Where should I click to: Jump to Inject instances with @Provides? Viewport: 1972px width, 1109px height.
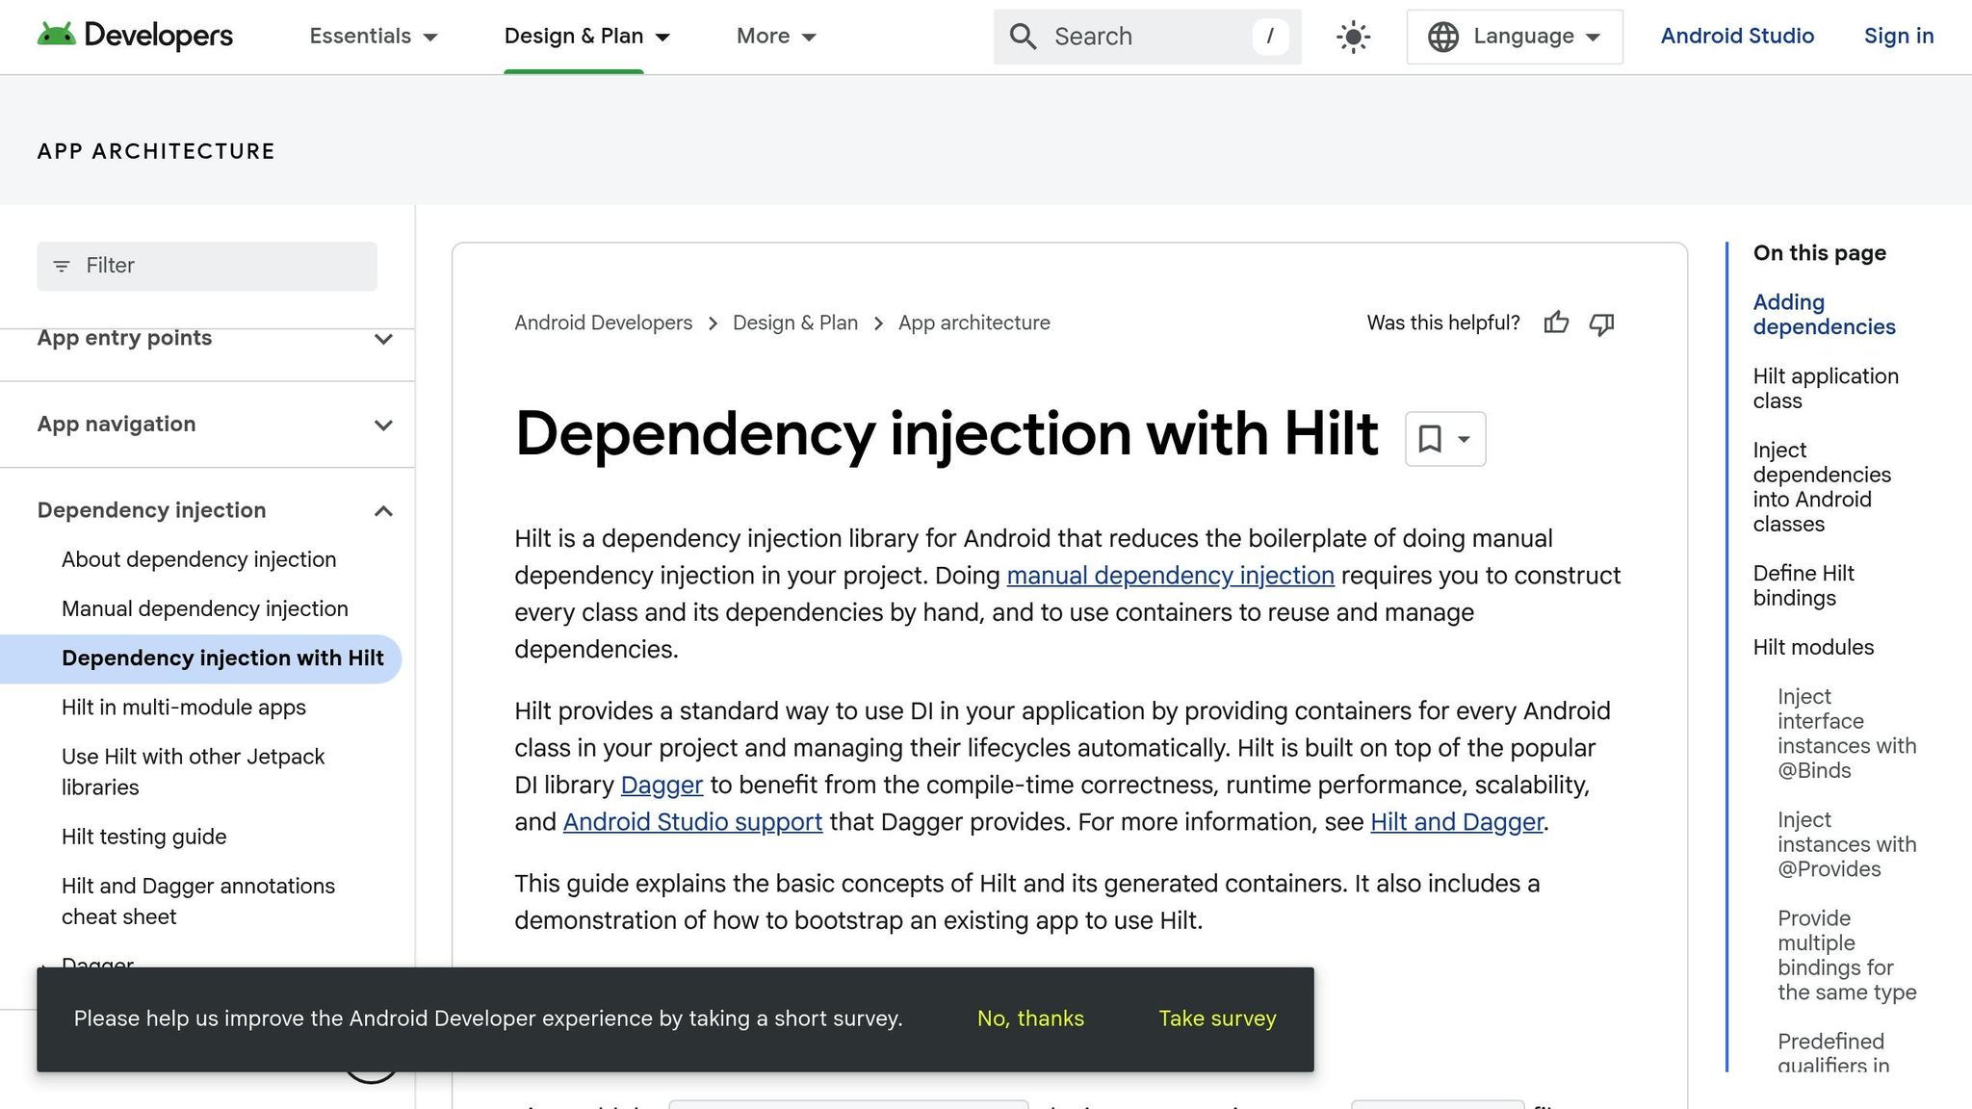click(1847, 844)
